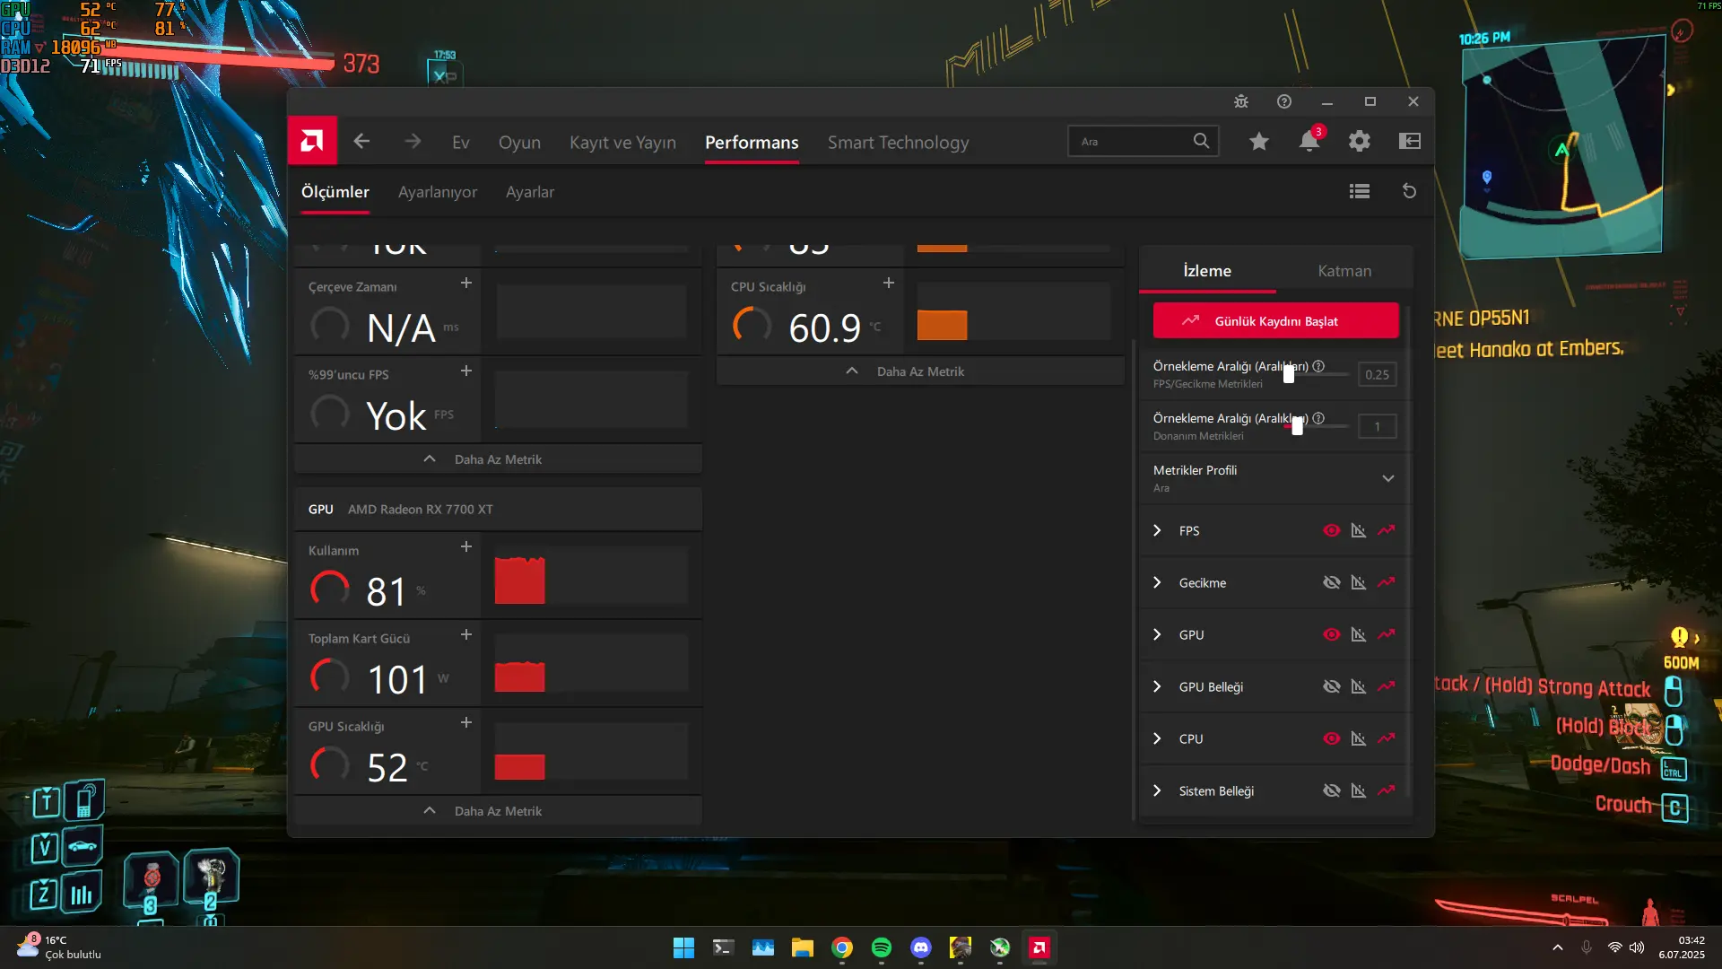The width and height of the screenshot is (1722, 969).
Task: Switch to list view icon
Action: tap(1360, 191)
